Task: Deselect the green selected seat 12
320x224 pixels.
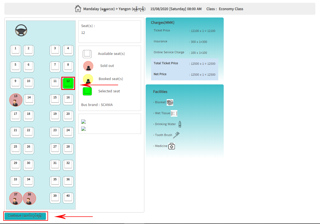Action: coord(68,83)
